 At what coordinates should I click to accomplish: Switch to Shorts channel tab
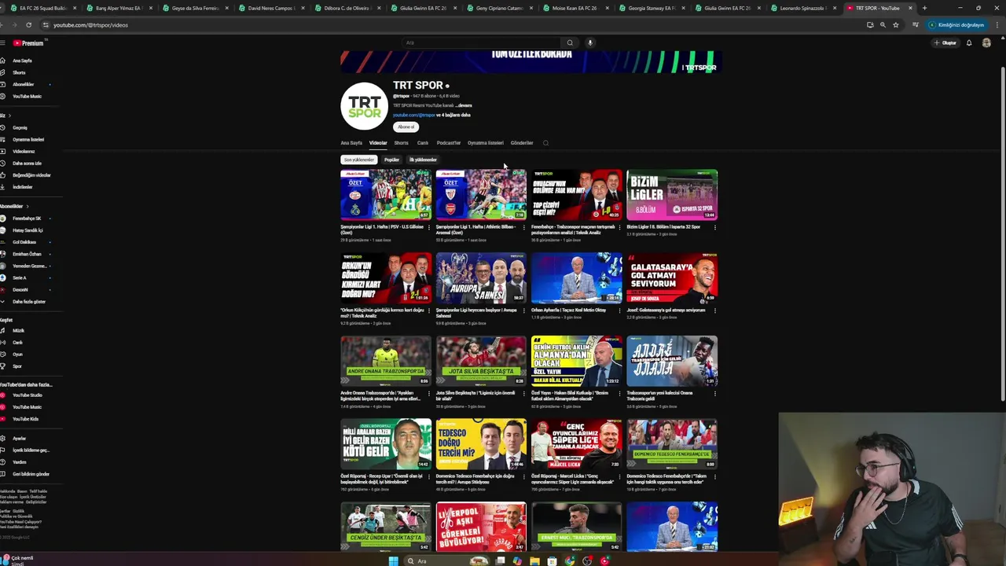401,143
